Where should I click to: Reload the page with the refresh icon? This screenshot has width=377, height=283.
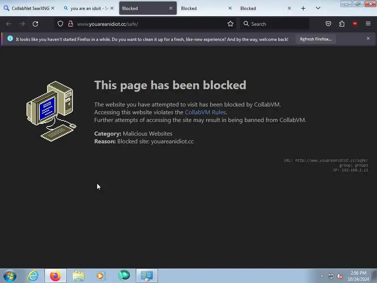point(35,24)
